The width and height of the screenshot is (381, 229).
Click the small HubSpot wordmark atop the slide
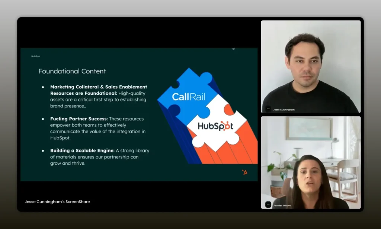coord(36,56)
